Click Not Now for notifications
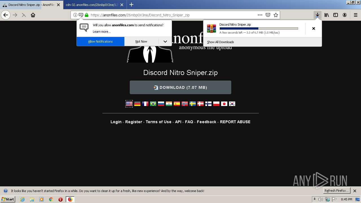The width and height of the screenshot is (361, 203). click(141, 41)
